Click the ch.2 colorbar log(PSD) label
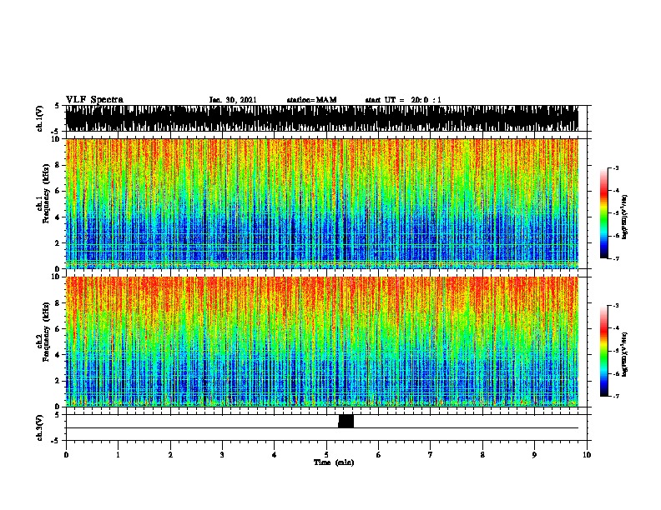 pyautogui.click(x=624, y=354)
